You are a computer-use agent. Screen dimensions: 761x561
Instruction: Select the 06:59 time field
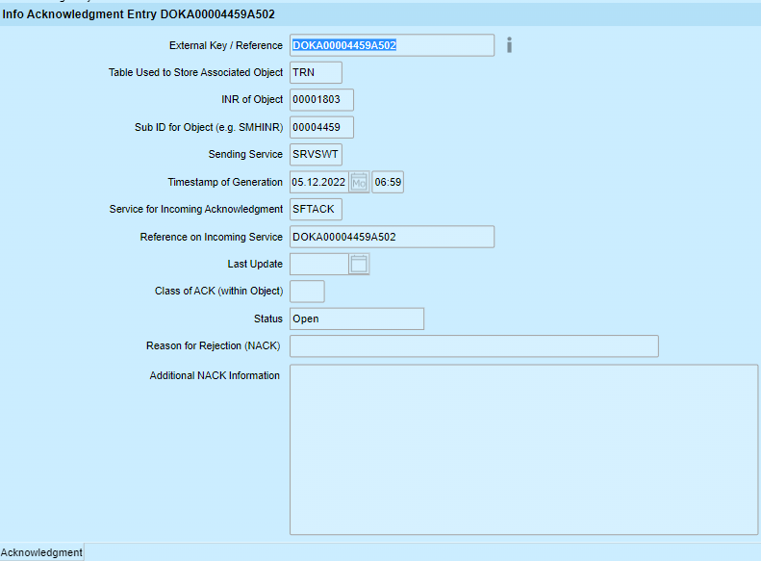coord(388,182)
